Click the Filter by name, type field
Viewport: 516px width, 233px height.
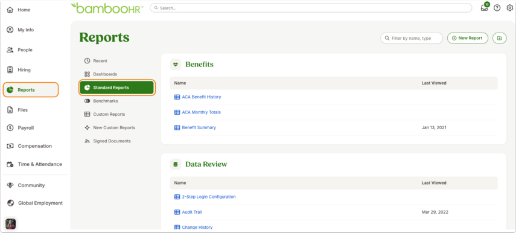pyautogui.click(x=412, y=38)
